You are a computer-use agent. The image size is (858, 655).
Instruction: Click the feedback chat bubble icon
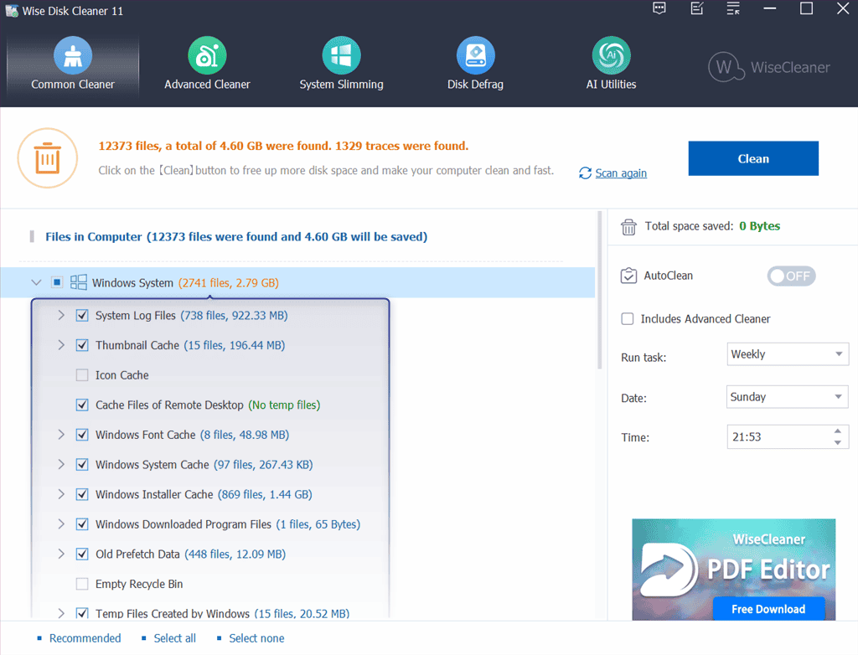(659, 9)
